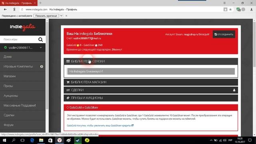256x144 pixels.
Task: Click the taskbar search icon
Action: (x=14, y=140)
